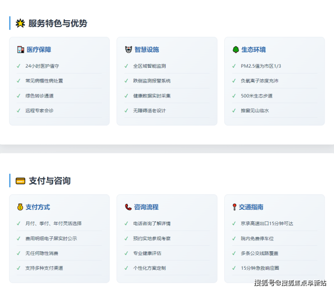Click the tree icon next to 生态环境

click(236, 50)
